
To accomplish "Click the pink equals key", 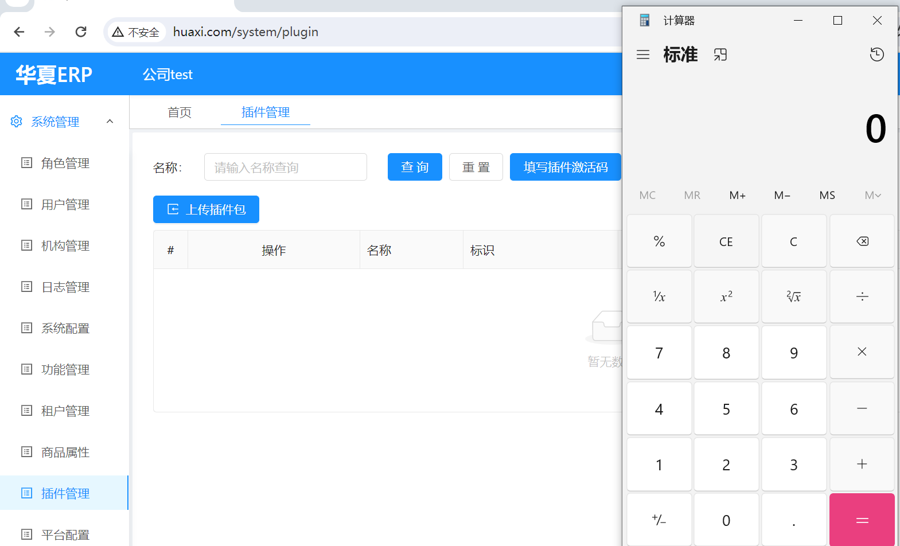I will pos(862,520).
